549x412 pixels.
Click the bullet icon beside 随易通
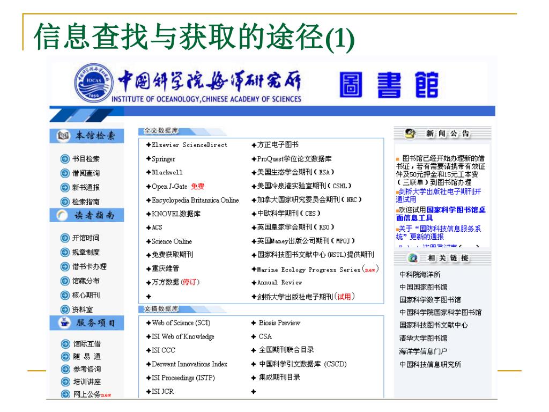pyautogui.click(x=65, y=357)
